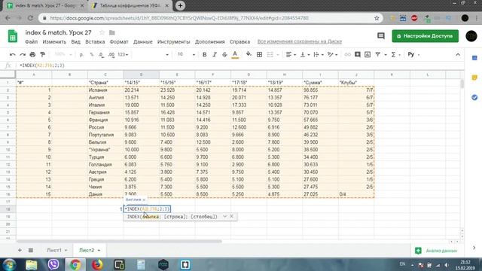Click the Настройки Доступа share button
Image resolution: width=482 pixels, height=271 pixels.
tap(425, 36)
